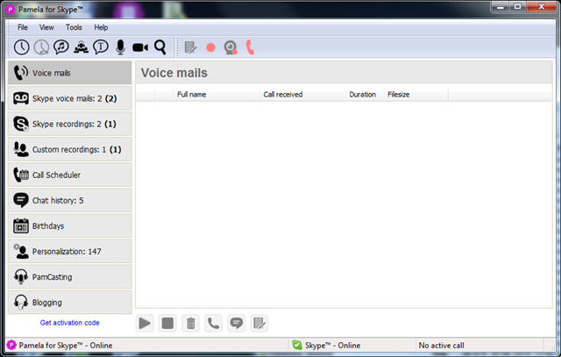Open the Call Scheduler section
Screen dimensions: 561x357
coord(70,175)
